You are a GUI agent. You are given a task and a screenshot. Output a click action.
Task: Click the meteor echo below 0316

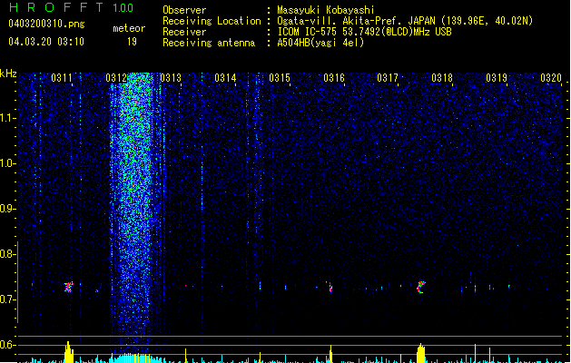tap(330, 288)
